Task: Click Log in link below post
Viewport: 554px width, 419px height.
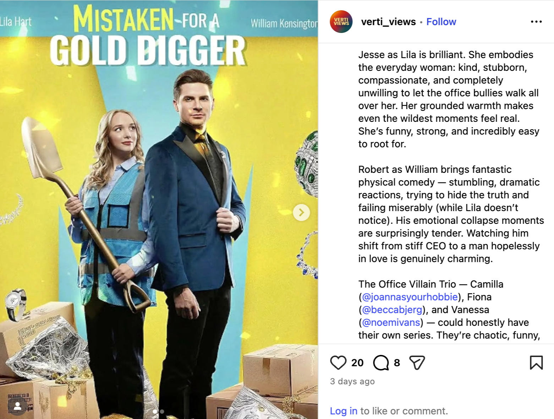Action: click(344, 411)
